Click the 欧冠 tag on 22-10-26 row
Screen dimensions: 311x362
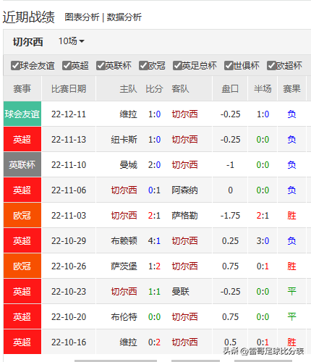pyautogui.click(x=22, y=266)
